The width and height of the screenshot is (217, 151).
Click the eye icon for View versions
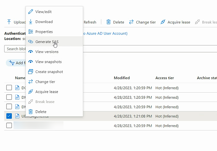pos(31,52)
